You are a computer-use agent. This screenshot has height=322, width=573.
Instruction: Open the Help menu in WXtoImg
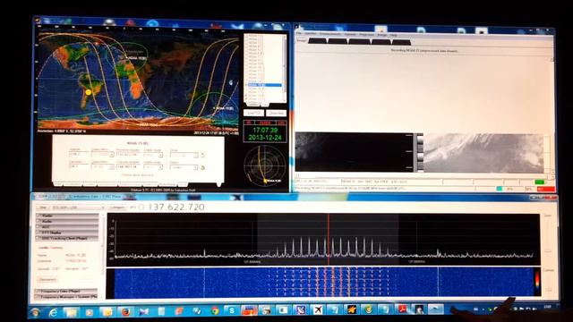click(394, 35)
